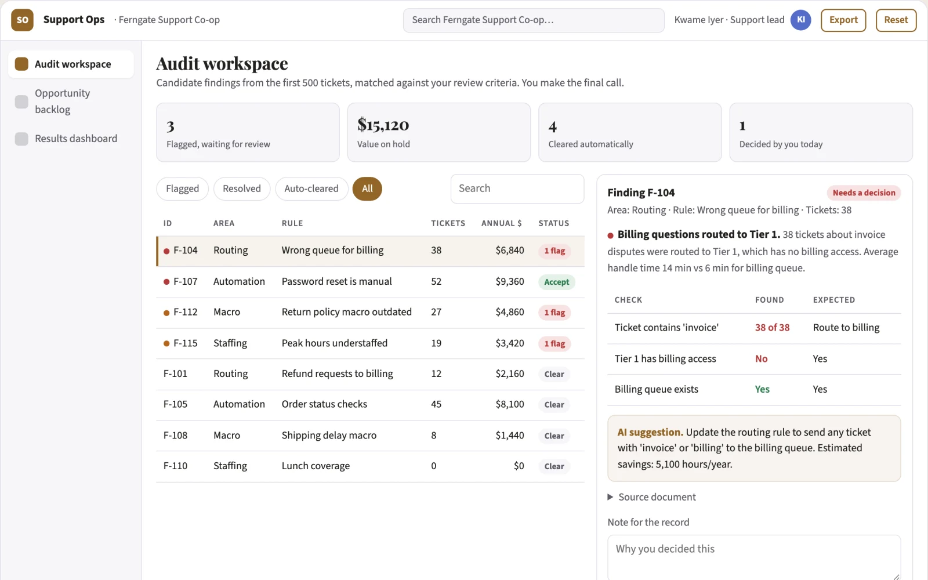This screenshot has width=928, height=580.
Task: Click the Needs a decision badge
Action: [864, 193]
